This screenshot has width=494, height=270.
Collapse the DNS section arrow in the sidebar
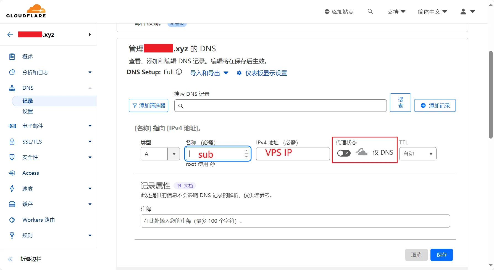click(90, 88)
